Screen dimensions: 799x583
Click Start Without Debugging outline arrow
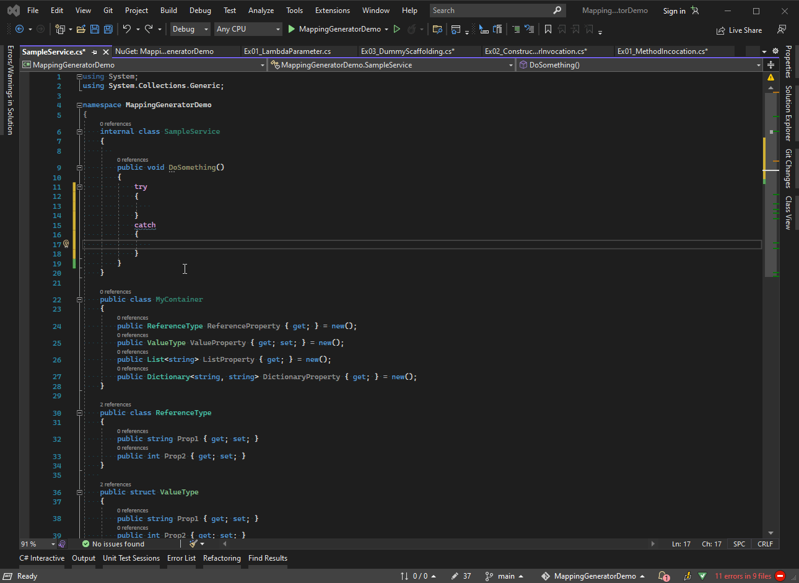[397, 29]
